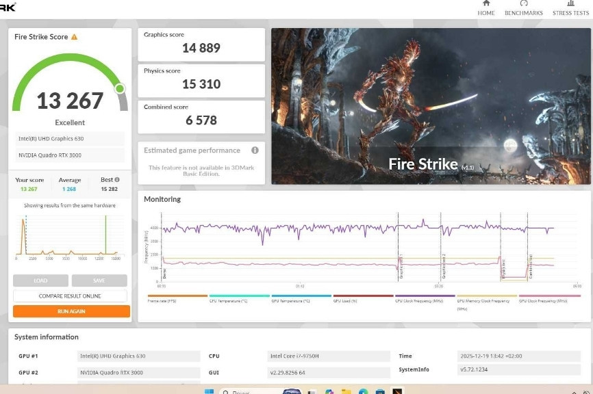Go to the Benchmarks gauge icon
The height and width of the screenshot is (394, 593).
(524, 4)
